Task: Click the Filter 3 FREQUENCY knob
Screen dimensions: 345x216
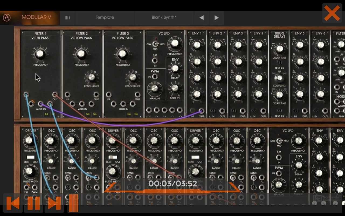Action: pyautogui.click(x=122, y=54)
